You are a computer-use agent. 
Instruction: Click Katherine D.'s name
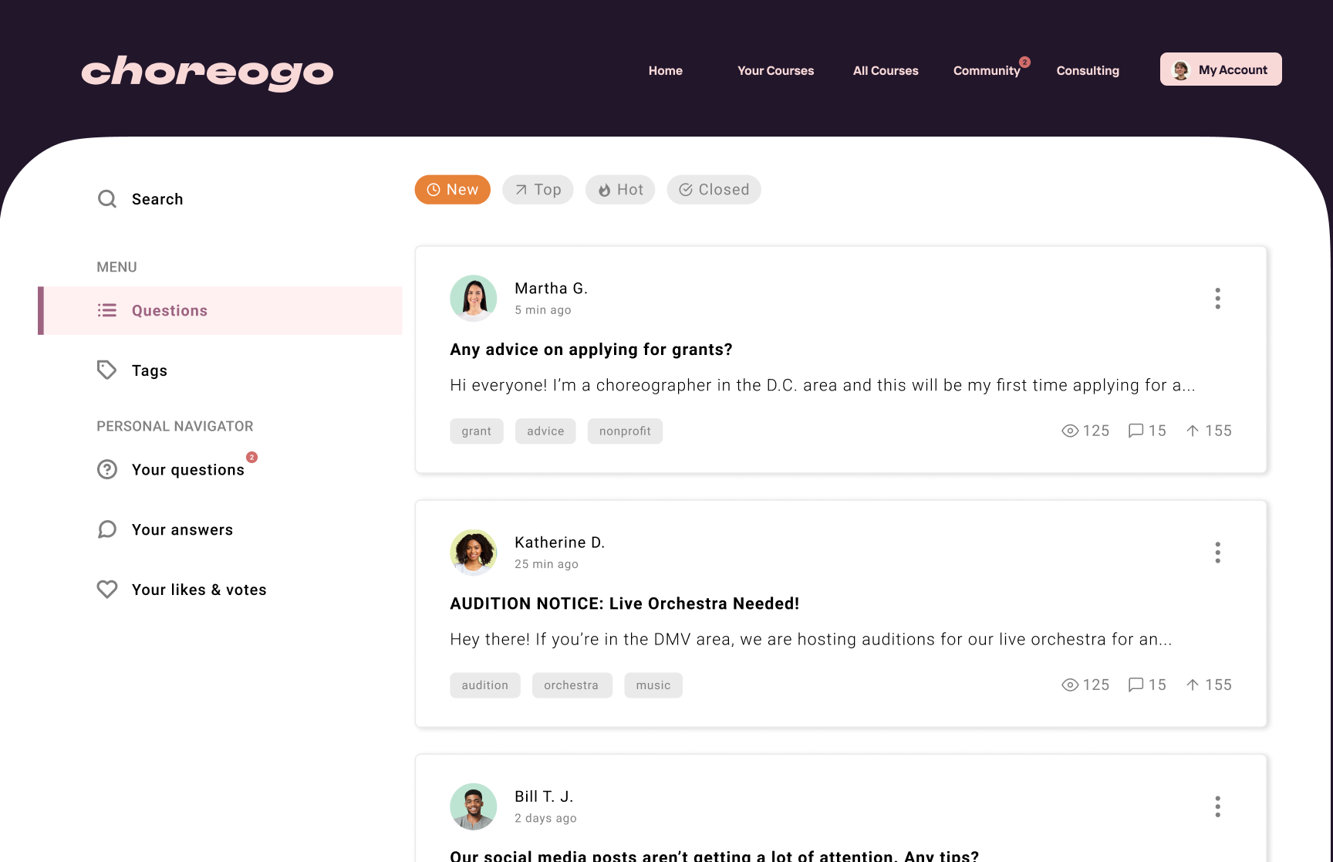click(x=560, y=543)
